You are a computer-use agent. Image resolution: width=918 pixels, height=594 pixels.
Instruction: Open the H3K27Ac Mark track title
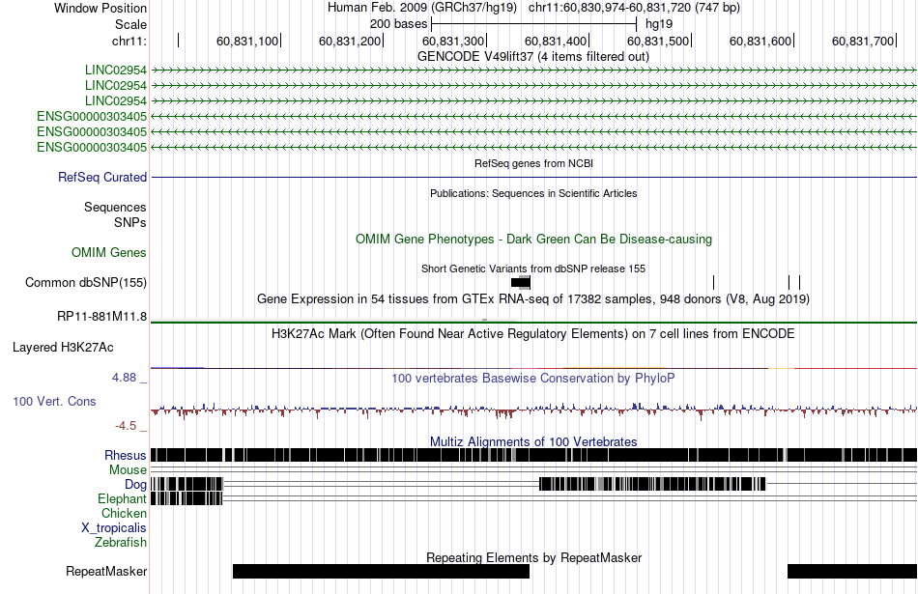pos(533,334)
